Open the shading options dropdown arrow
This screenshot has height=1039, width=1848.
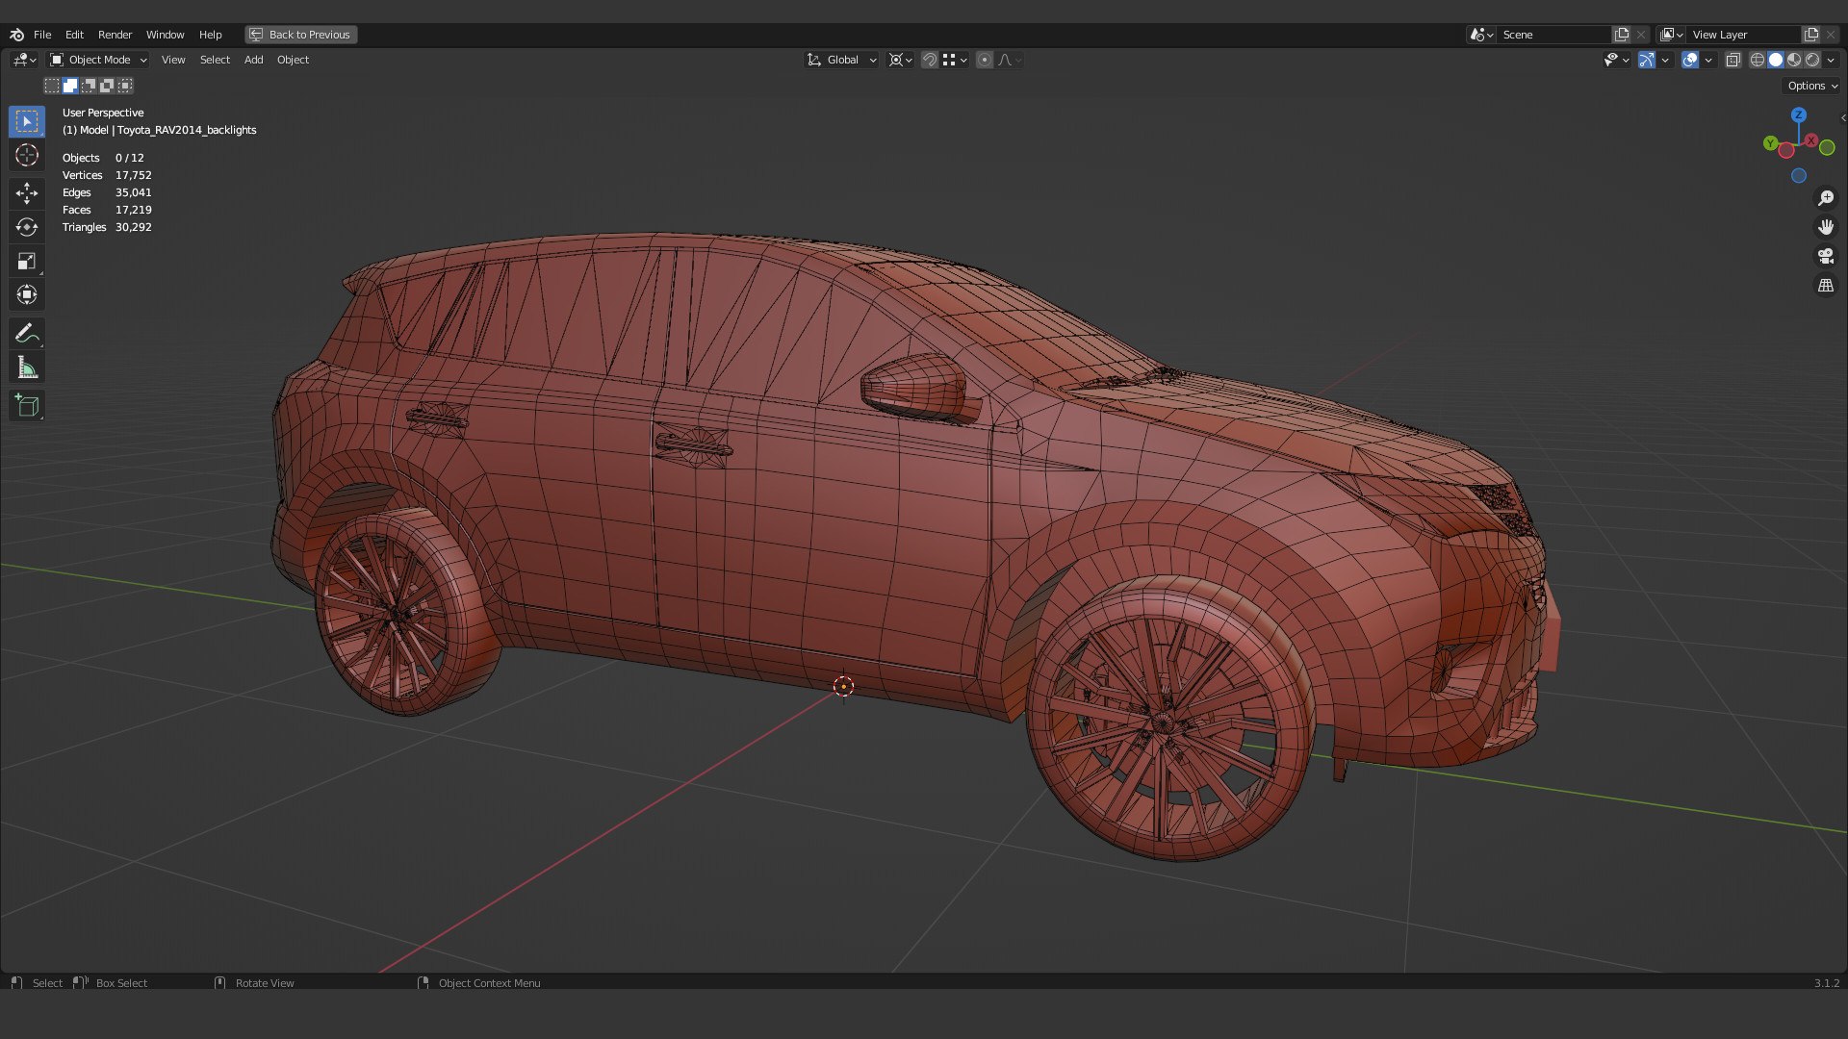tap(1832, 60)
